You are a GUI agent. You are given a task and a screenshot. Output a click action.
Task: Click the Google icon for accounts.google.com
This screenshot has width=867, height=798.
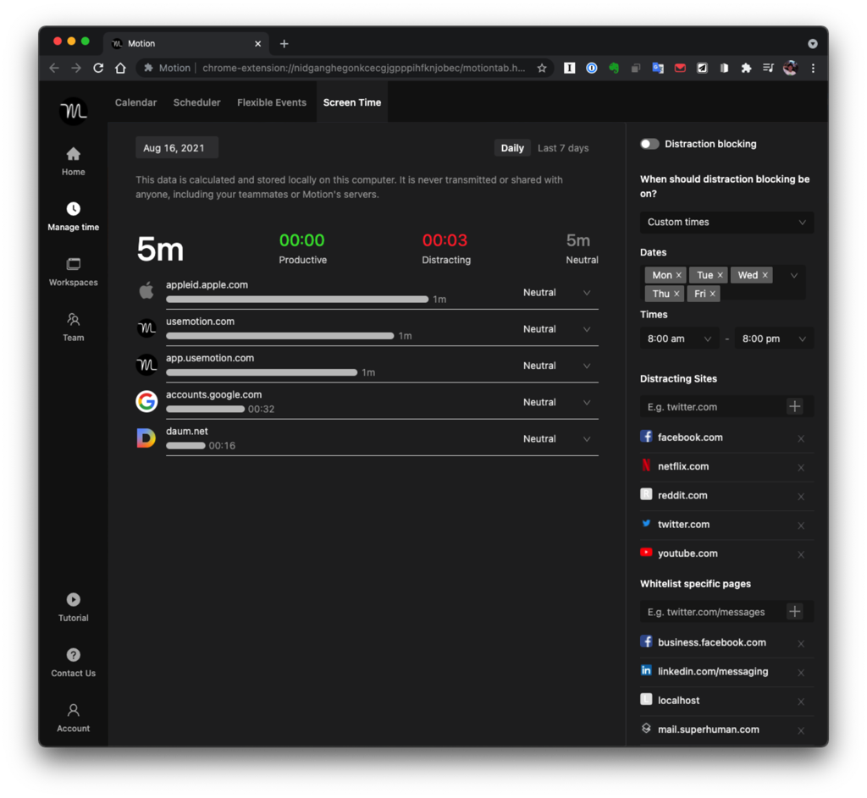pos(146,401)
